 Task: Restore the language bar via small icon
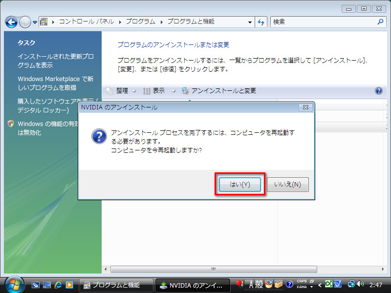pyautogui.click(x=311, y=281)
